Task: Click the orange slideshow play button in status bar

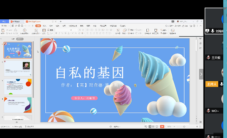Action: [162, 127]
